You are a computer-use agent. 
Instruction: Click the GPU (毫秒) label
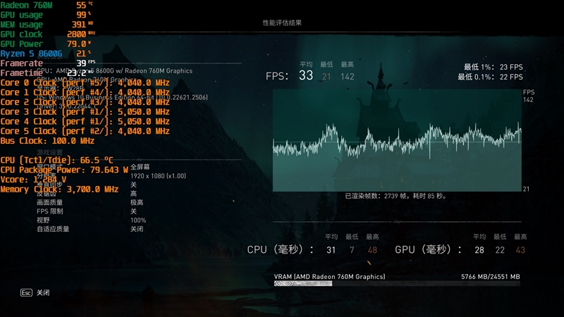click(x=429, y=249)
